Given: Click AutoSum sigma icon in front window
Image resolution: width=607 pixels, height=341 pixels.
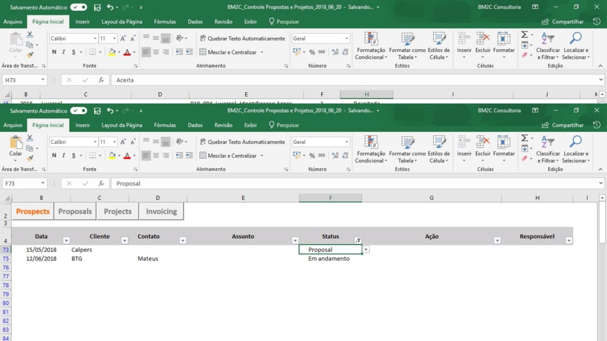Looking at the screenshot, I should click(x=525, y=138).
